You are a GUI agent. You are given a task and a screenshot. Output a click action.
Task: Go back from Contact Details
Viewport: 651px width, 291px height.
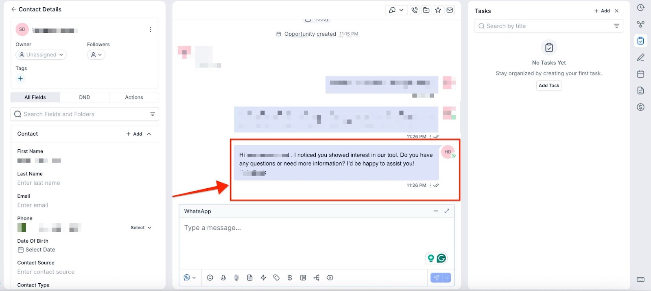point(13,9)
